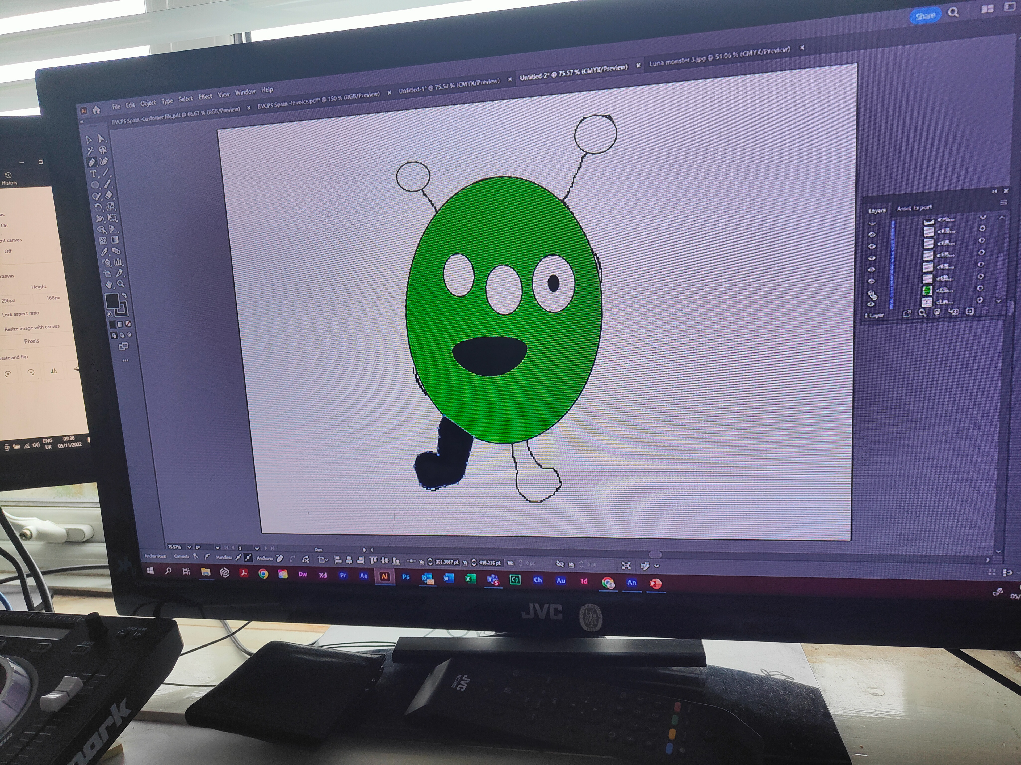Switch to the Asset Export panel tab
1021x765 pixels.
tap(914, 208)
